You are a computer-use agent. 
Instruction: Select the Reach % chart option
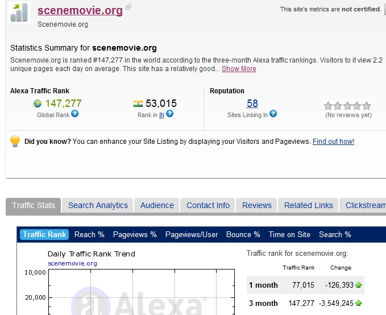tap(89, 234)
